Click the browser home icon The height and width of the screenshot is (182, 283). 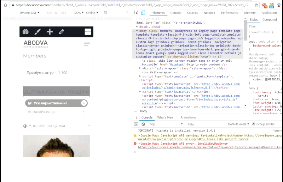[5, 5]
